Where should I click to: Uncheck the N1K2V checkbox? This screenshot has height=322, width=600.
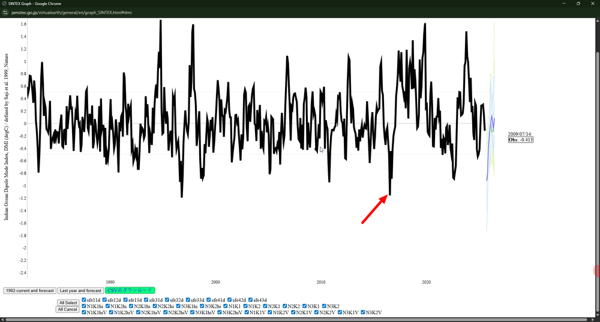coord(270,312)
